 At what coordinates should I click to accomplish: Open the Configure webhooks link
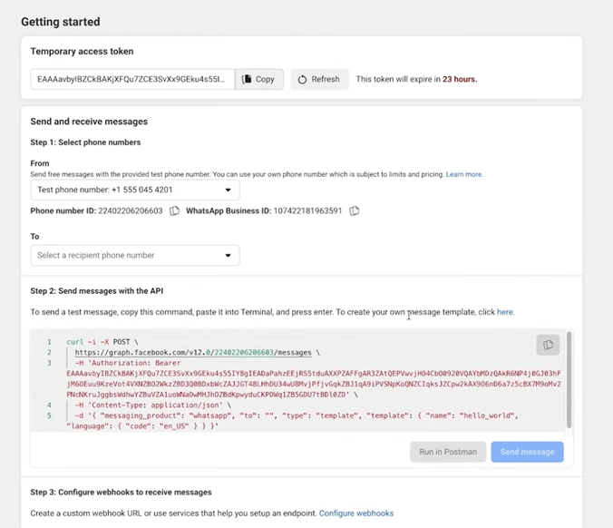pos(356,513)
